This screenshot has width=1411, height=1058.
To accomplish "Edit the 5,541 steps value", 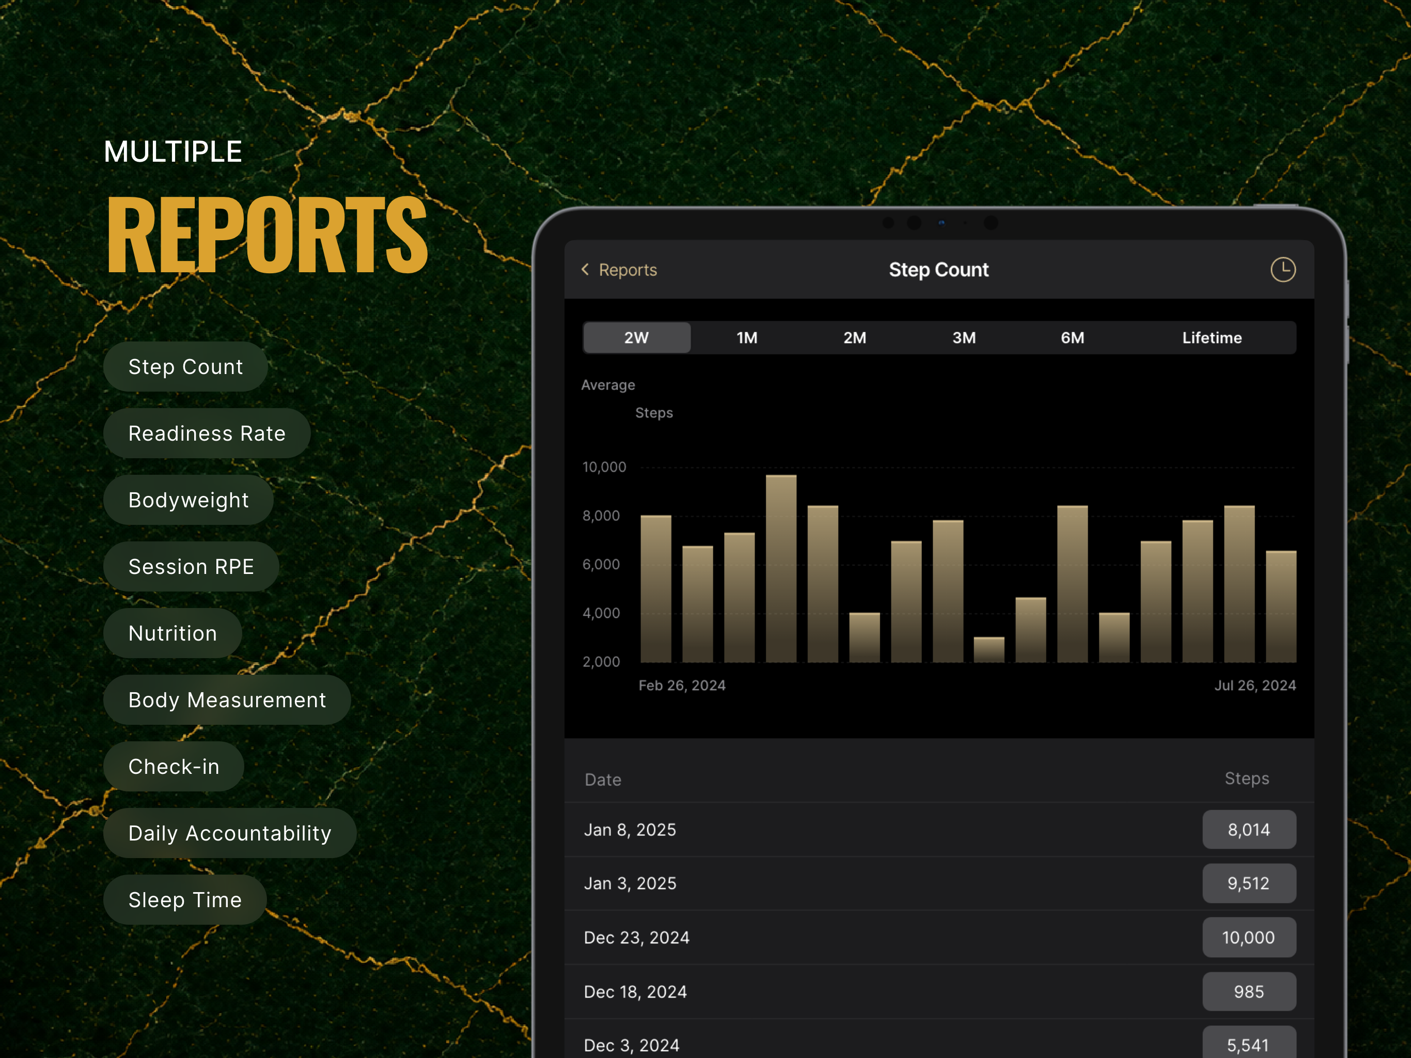I will [1248, 1043].
